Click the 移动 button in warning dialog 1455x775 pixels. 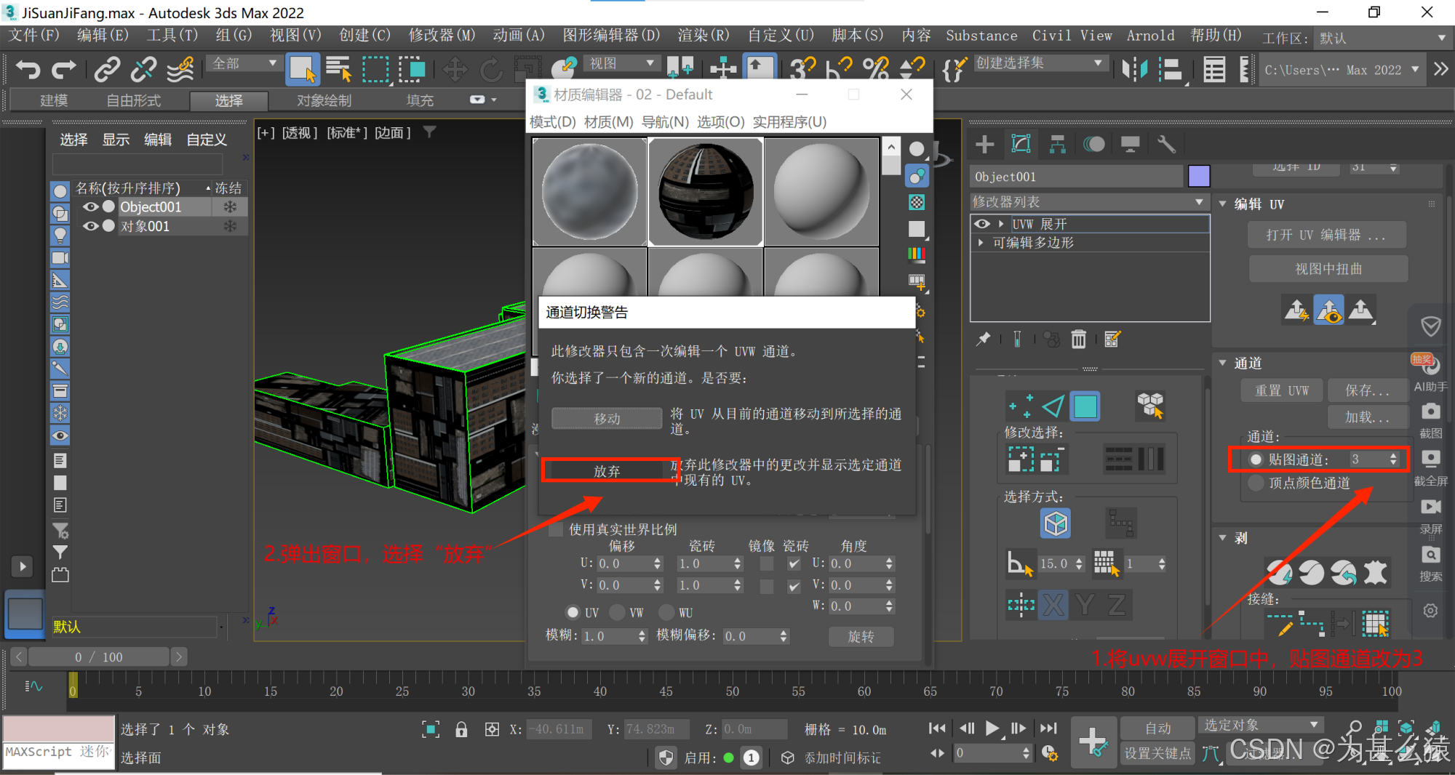point(607,419)
